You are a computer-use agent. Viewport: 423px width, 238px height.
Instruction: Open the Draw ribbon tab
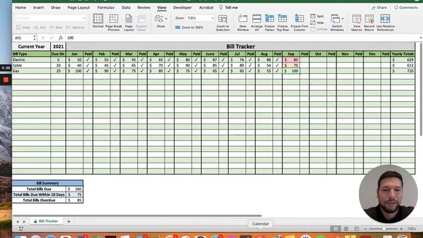[56, 7]
